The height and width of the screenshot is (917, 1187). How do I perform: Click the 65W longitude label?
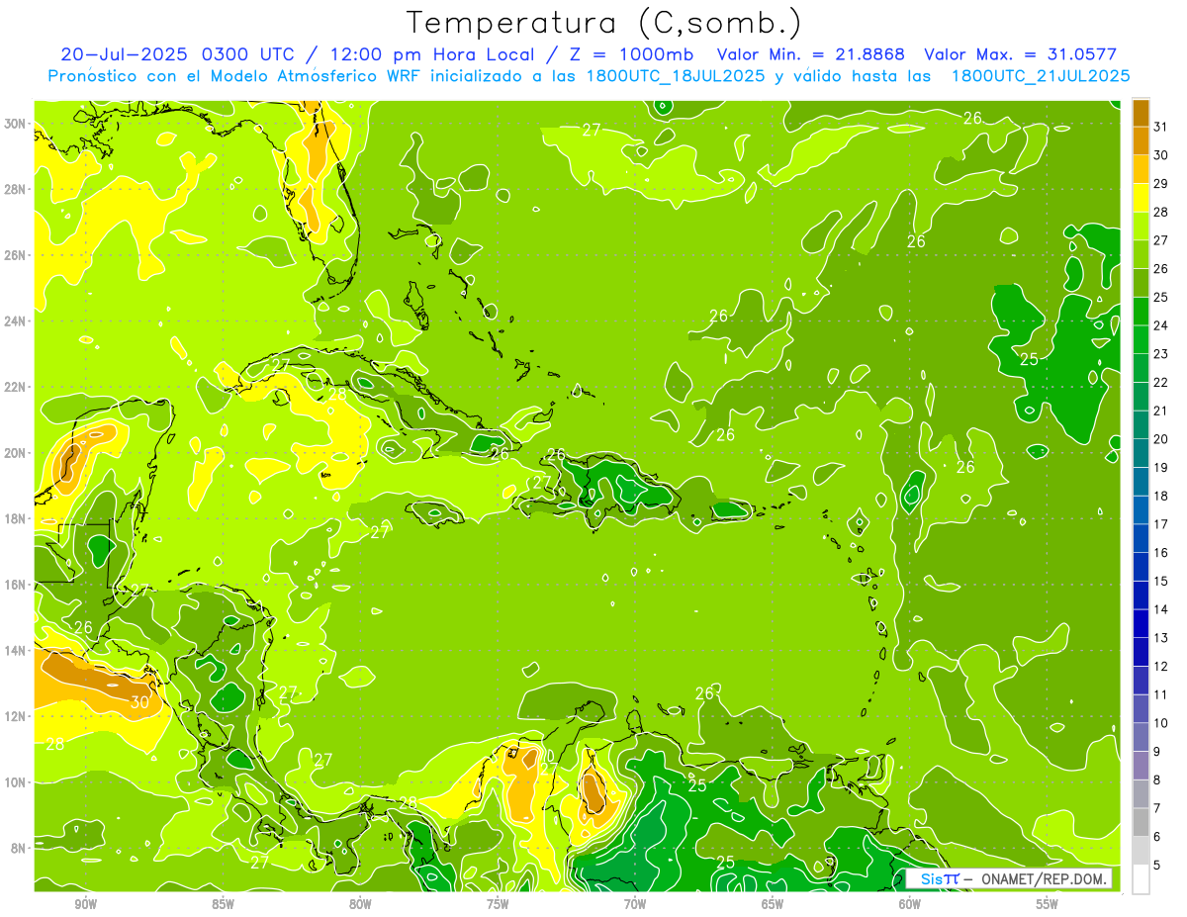coord(773,904)
